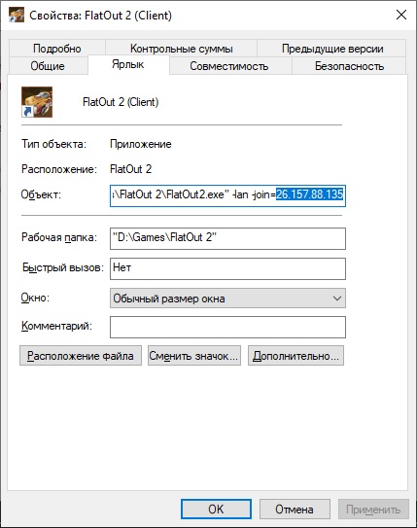Switch to the Общие tab
417x528 pixels.
tap(48, 66)
